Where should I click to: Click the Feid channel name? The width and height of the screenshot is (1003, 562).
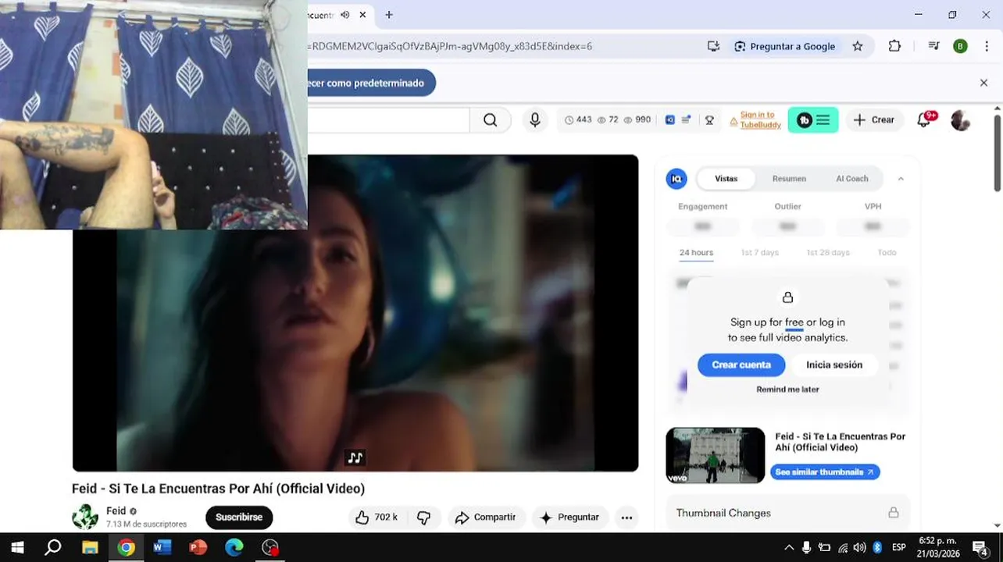[x=116, y=511]
